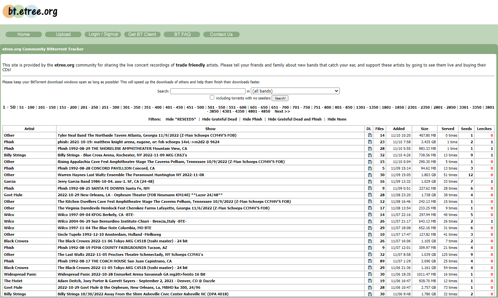Download torrent for 2022-10-29 Govt Mule MBHO
Viewport: 498px width, 298px height.
(x=370, y=287)
